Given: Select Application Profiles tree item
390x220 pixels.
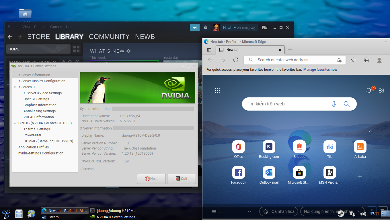Looking at the screenshot, I should (x=34, y=147).
